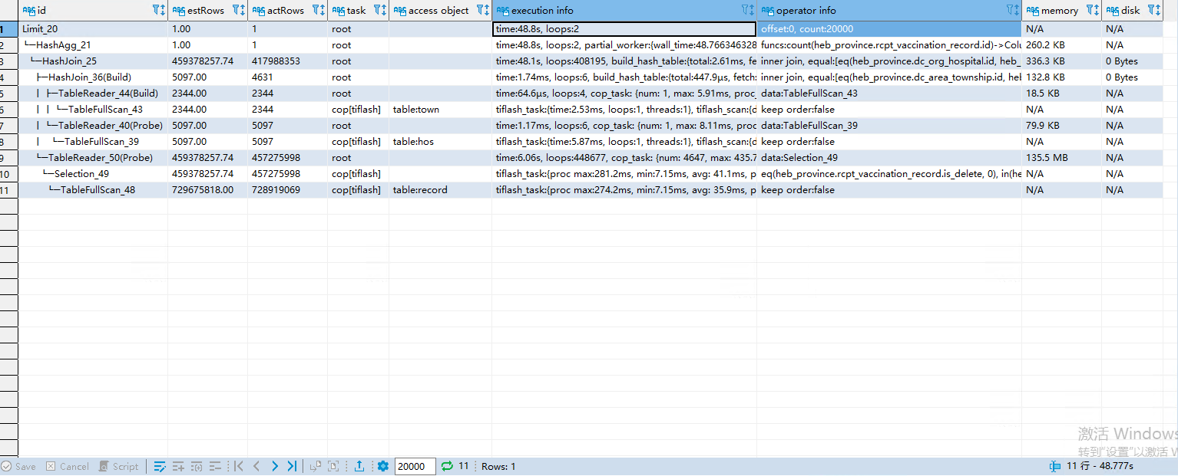1178x476 pixels.
Task: Click the Save button
Action: pos(18,466)
